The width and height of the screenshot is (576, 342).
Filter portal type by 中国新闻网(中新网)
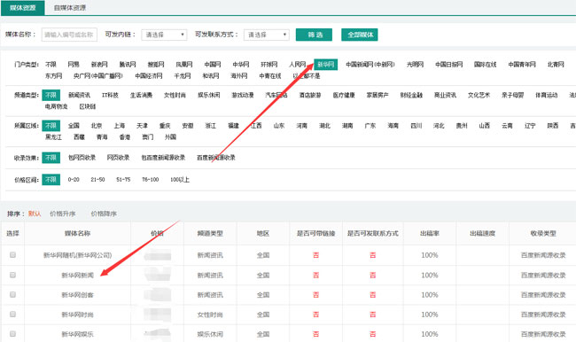370,65
